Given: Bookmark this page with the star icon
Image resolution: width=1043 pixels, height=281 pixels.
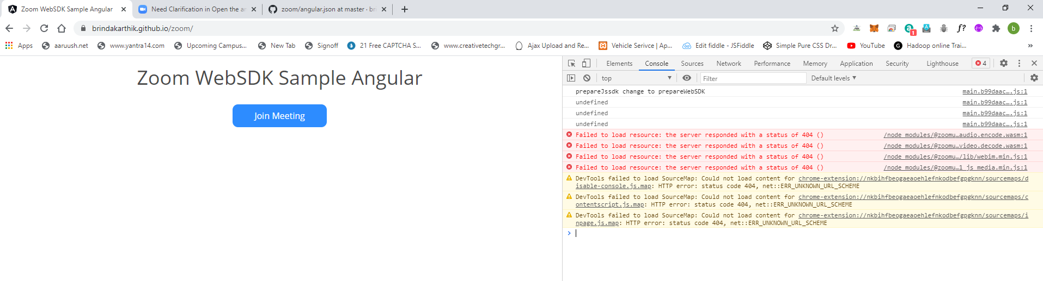Looking at the screenshot, I should [x=835, y=28].
